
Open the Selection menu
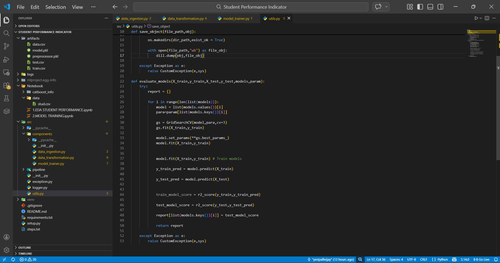(x=55, y=7)
